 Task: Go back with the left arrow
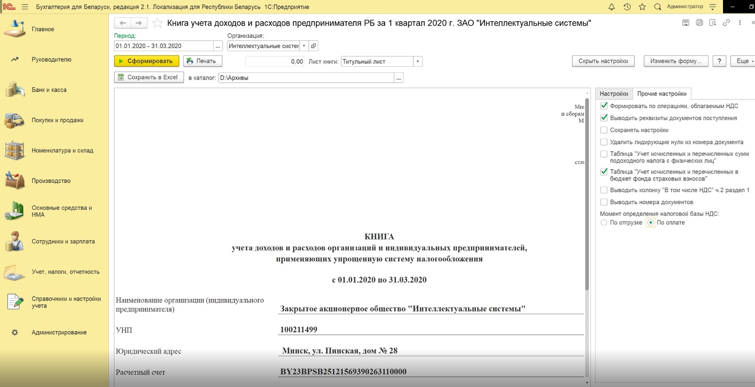[x=123, y=23]
